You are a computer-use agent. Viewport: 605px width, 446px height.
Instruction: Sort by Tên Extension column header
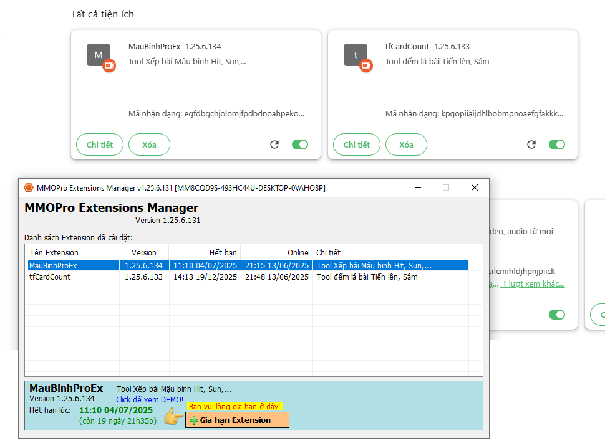tap(72, 252)
